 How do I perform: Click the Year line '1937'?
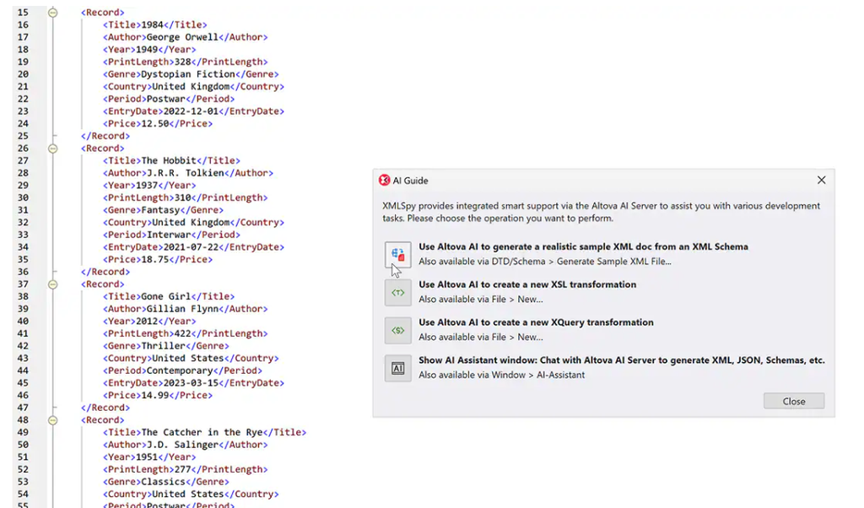pyautogui.click(x=149, y=185)
